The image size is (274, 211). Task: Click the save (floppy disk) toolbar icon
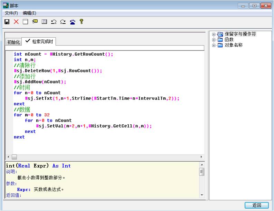pos(7,22)
